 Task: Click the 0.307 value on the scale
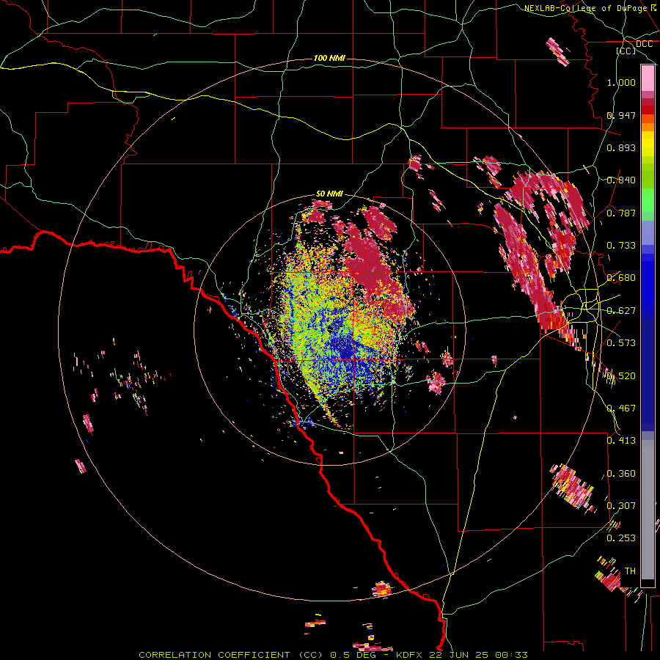click(621, 506)
